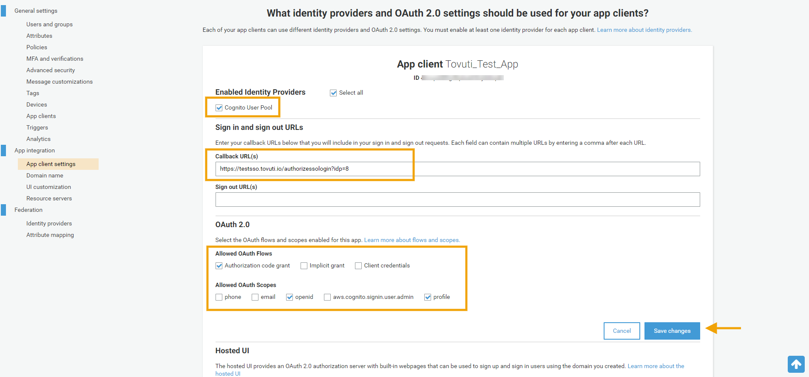The image size is (809, 377).
Task: Toggle the Select all checkbox
Action: point(333,93)
